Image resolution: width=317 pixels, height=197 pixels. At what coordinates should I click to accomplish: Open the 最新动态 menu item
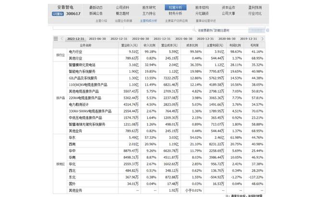coord(96,8)
